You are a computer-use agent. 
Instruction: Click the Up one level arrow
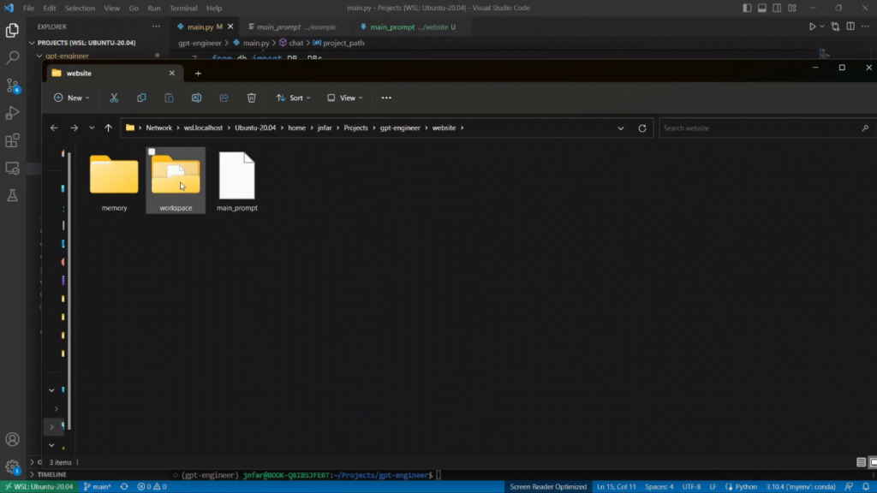point(108,128)
